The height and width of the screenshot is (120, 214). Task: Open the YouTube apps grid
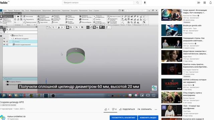point(205,3)
